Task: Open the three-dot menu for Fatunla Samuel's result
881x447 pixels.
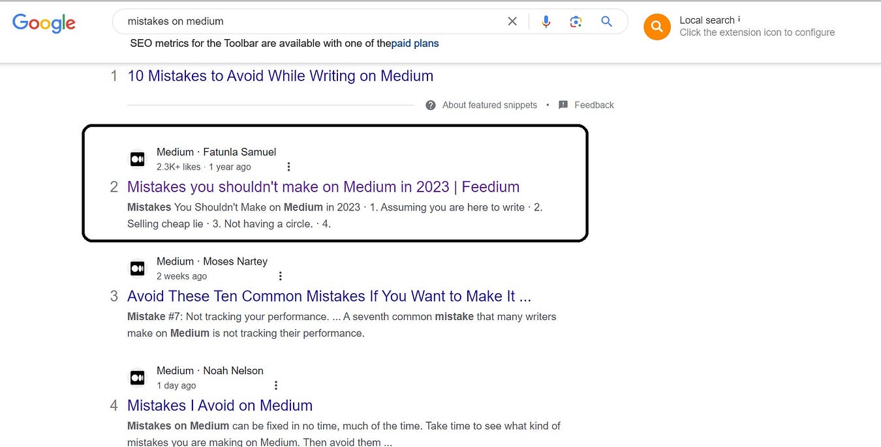Action: 288,167
